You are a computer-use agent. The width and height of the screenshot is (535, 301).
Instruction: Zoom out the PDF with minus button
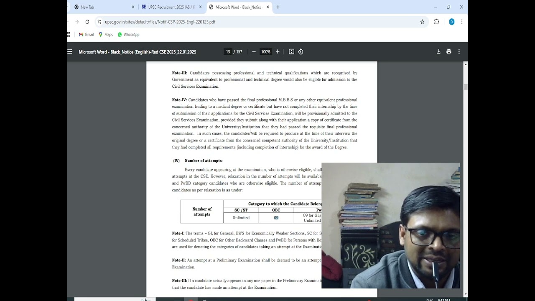coord(254,52)
